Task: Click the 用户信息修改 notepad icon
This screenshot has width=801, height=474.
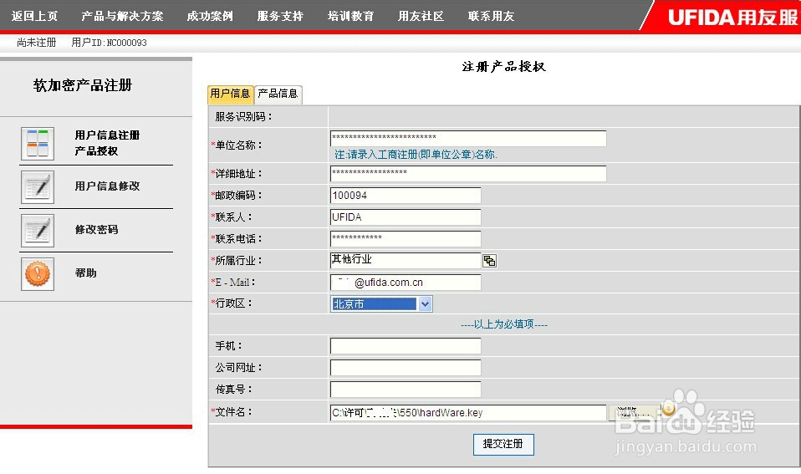Action: tap(38, 187)
